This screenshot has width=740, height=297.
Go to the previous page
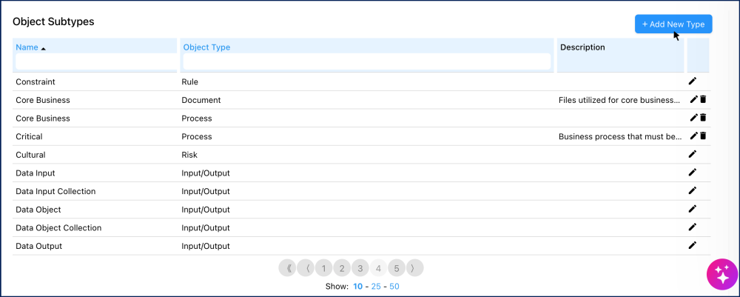pos(306,268)
